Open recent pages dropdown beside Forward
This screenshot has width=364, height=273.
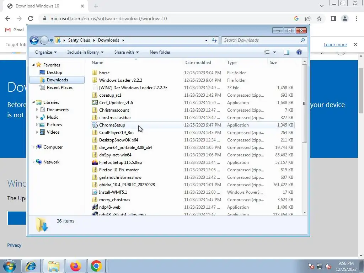51,41
